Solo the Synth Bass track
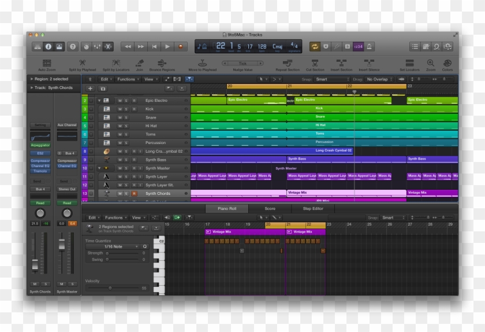Screen dimensions: 485x332 pos(126,160)
